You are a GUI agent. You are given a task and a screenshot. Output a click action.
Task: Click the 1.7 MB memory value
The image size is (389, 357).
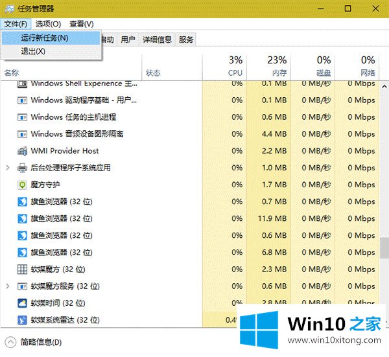pos(274,185)
